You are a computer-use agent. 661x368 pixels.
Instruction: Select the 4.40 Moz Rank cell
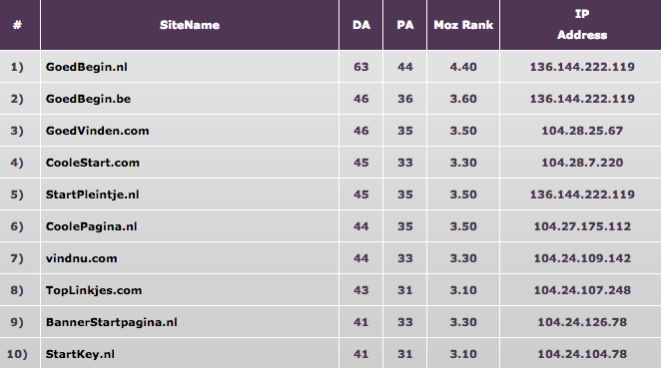click(x=463, y=67)
